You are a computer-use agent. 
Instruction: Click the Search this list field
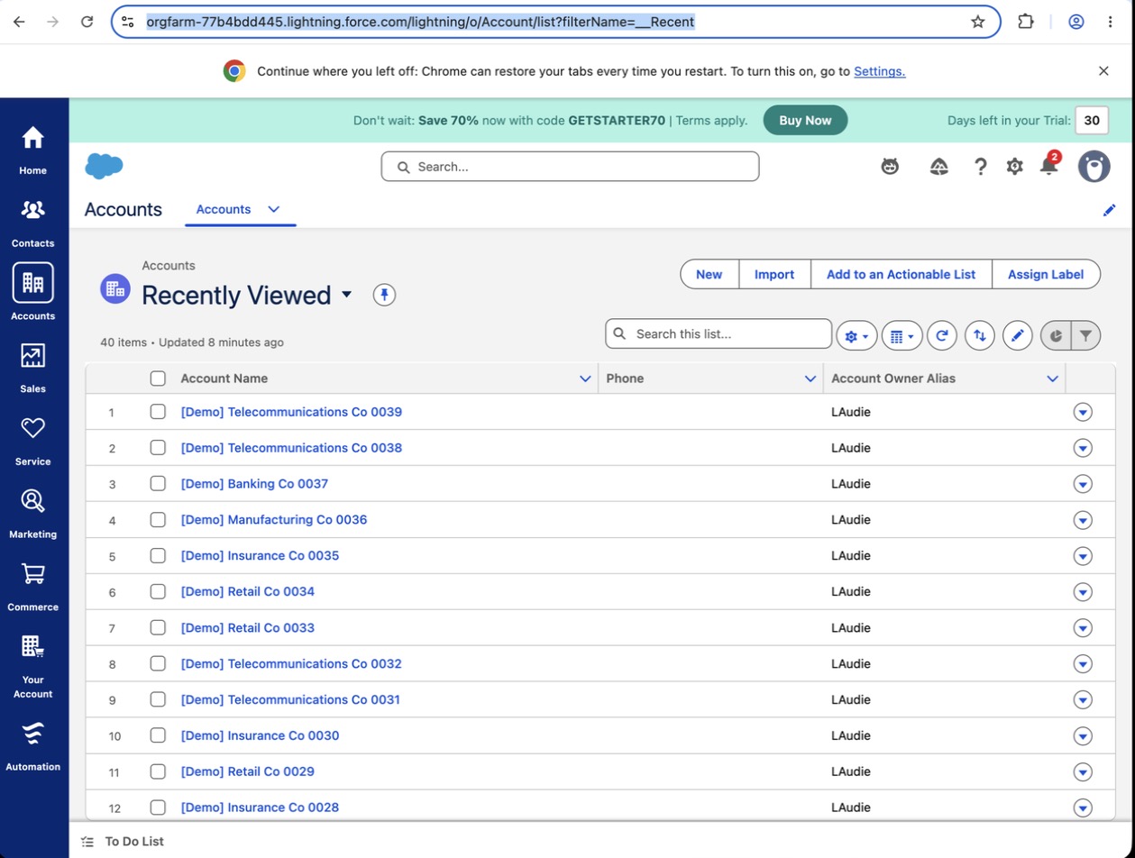point(719,333)
